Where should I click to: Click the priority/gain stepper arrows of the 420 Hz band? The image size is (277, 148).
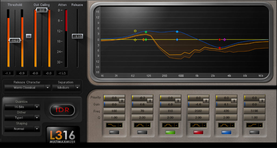[234, 100]
